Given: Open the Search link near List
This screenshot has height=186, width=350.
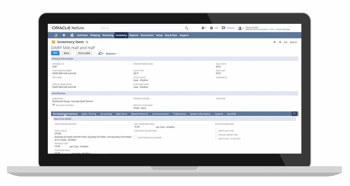Looking at the screenshot, I should [x=293, y=42].
